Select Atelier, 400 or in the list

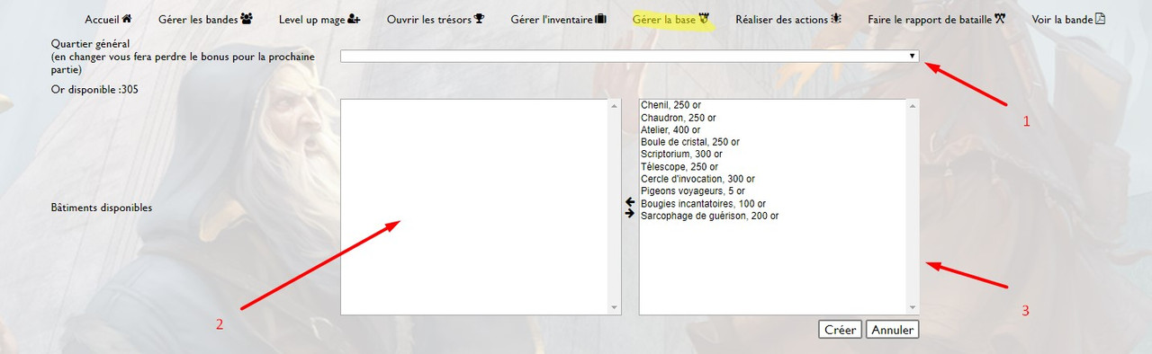(670, 130)
